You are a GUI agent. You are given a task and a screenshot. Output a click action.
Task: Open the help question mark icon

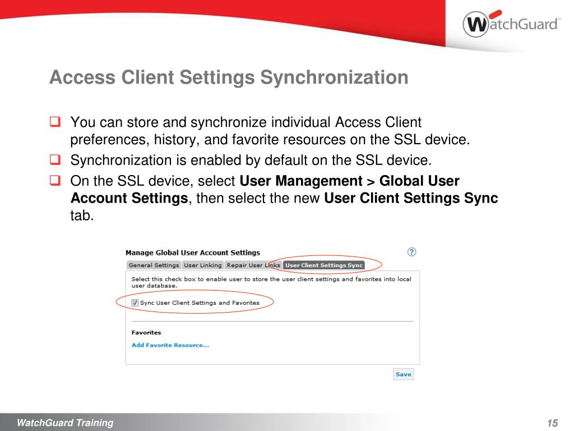(411, 252)
